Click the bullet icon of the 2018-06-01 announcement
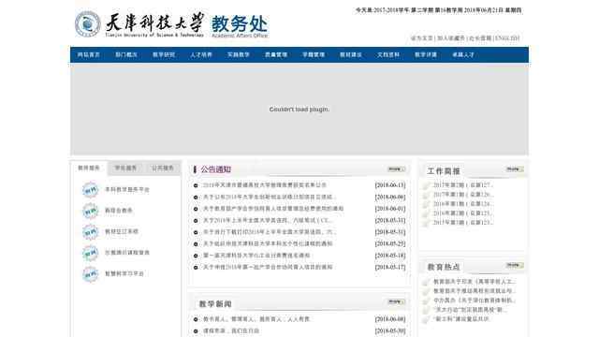Screen dimensions: 599x337 pos(196,209)
